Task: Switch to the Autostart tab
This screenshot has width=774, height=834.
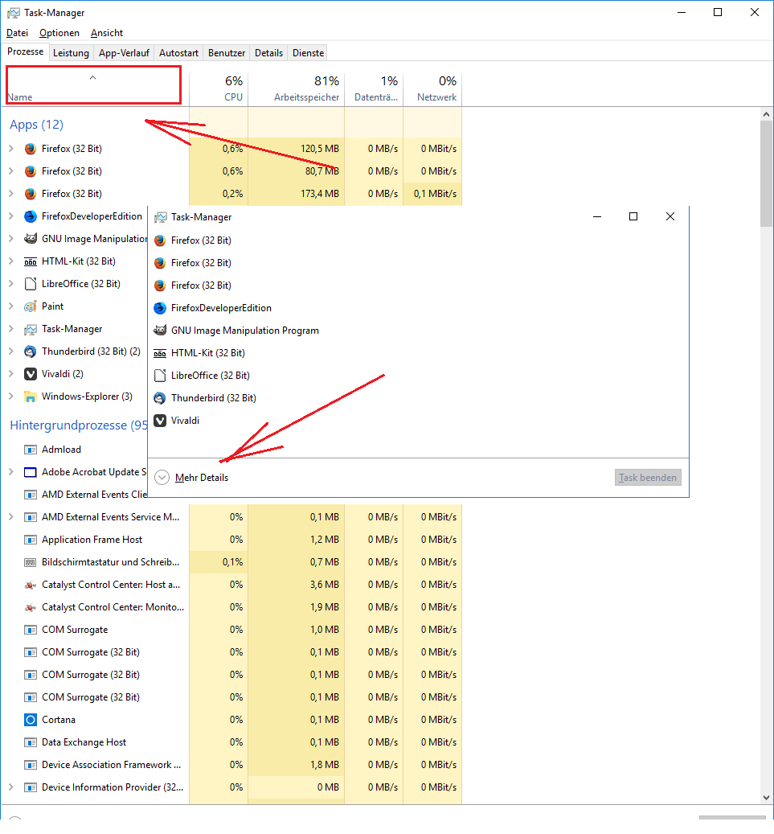Action: [x=178, y=52]
